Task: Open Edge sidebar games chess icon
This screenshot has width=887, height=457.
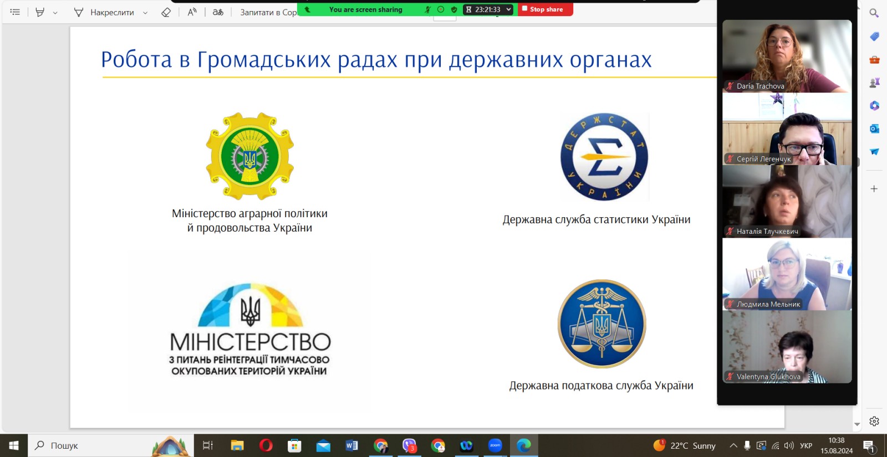Action: coord(874,83)
